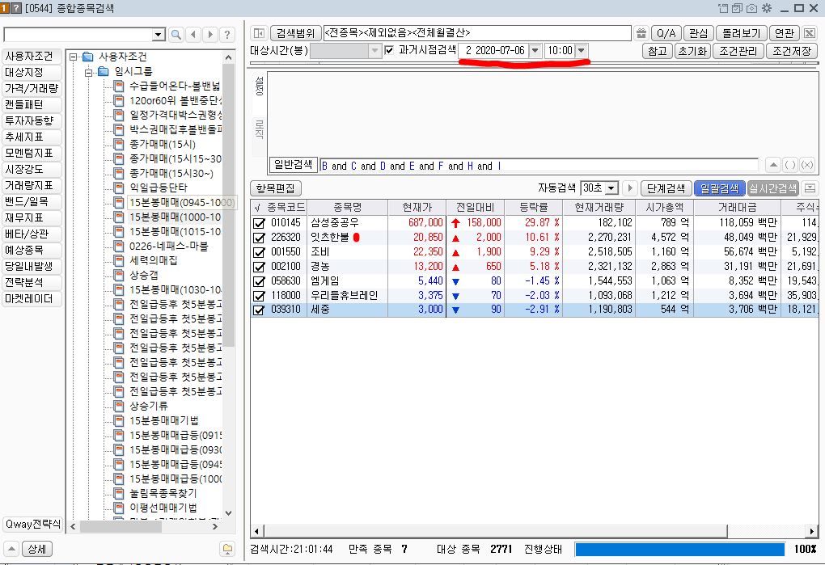825x565 pixels.
Task: Open the 30초 auto search interval dropdown
Action: pyautogui.click(x=611, y=188)
